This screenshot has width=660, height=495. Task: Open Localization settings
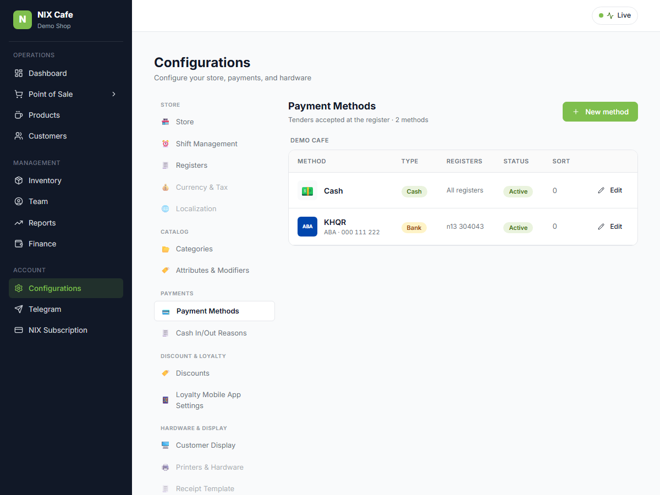(215, 208)
